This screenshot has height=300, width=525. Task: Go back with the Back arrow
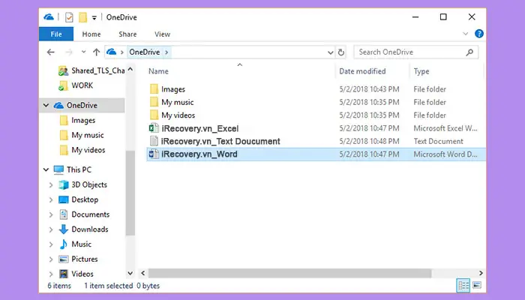(51, 52)
